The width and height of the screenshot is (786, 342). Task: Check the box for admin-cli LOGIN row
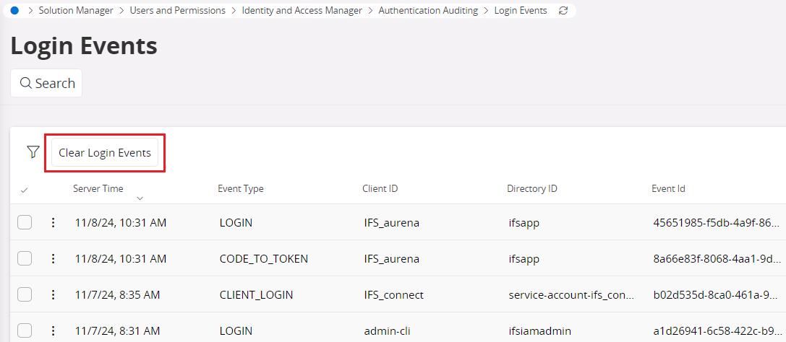[x=25, y=330]
